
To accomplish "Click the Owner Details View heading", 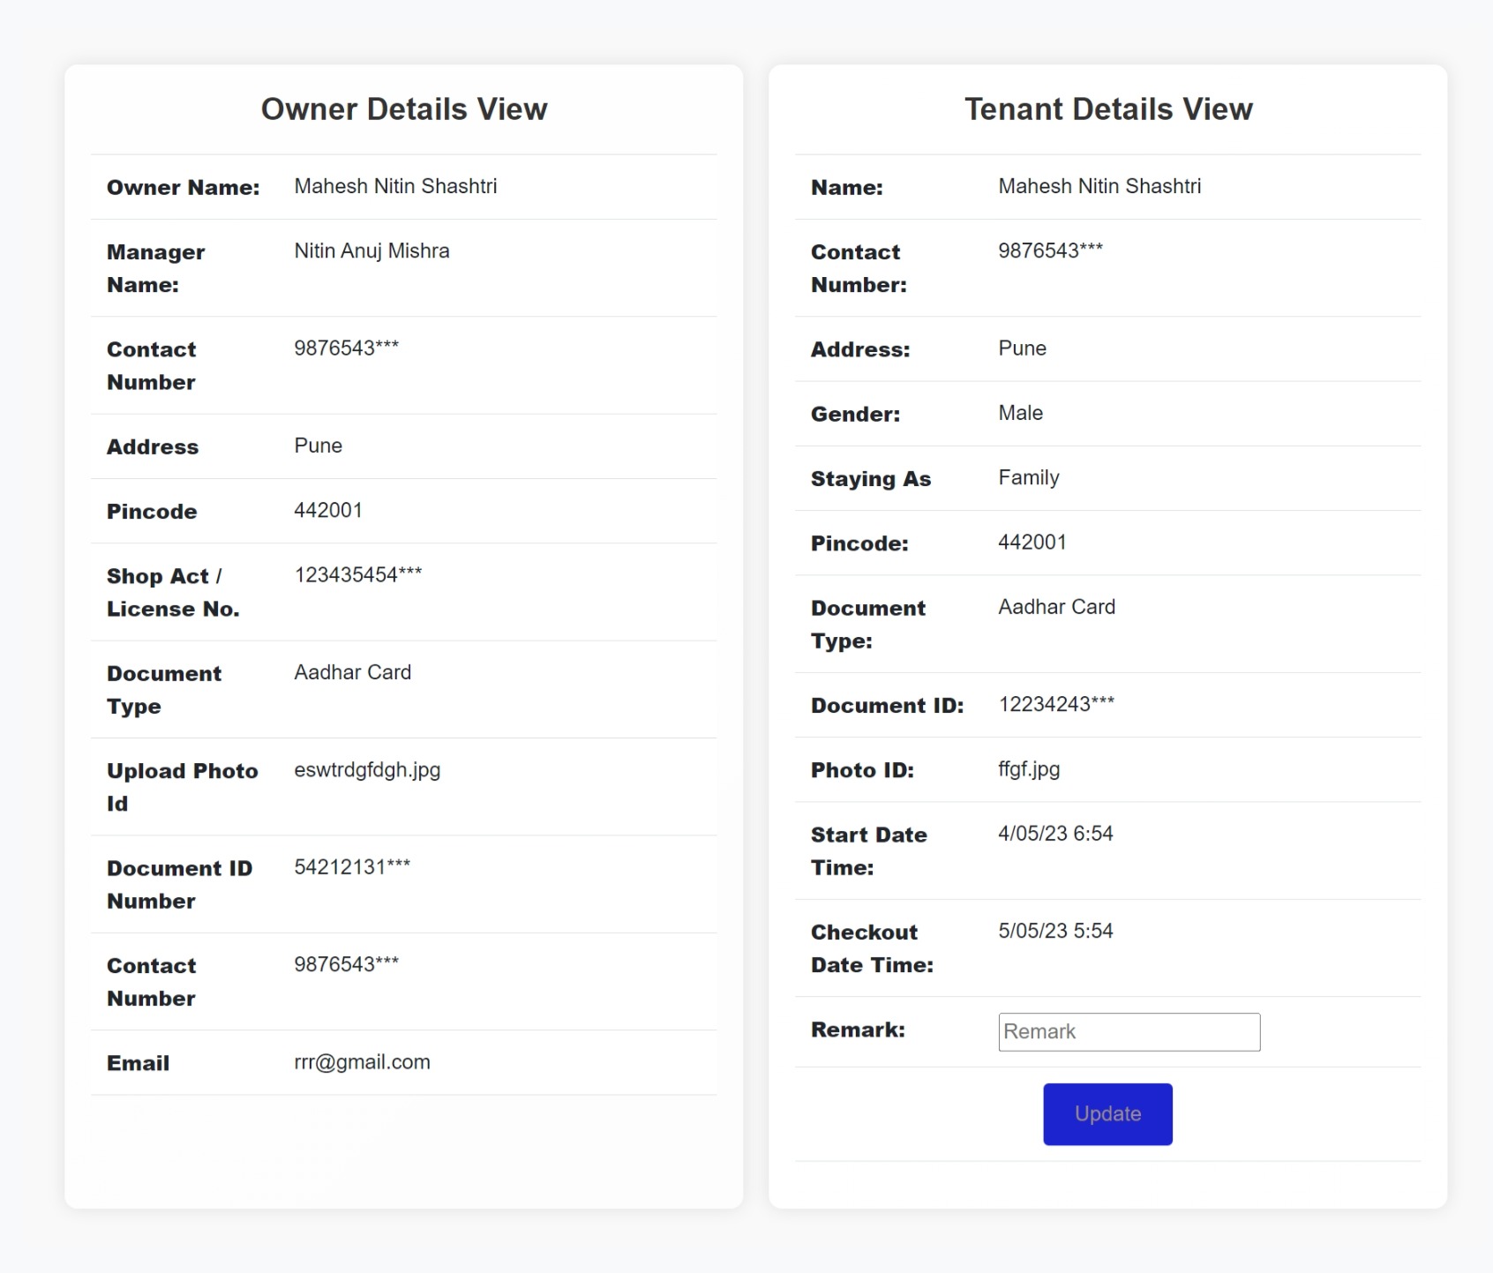I will pos(404,109).
